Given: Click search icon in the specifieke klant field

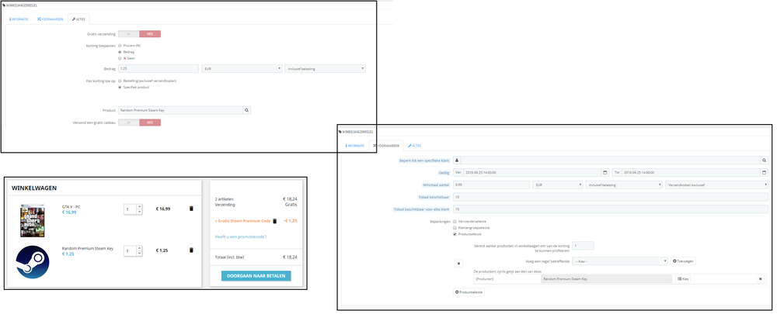Looking at the screenshot, I should (x=765, y=160).
